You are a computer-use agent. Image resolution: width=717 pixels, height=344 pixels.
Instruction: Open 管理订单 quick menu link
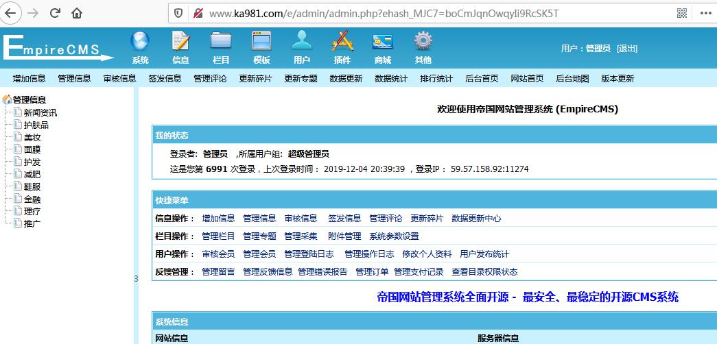click(372, 272)
